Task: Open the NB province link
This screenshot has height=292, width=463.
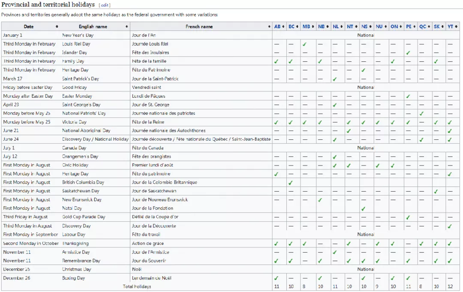Action: (x=321, y=27)
